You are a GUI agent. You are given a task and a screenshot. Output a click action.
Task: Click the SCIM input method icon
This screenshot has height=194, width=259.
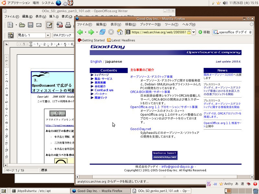tap(209, 184)
